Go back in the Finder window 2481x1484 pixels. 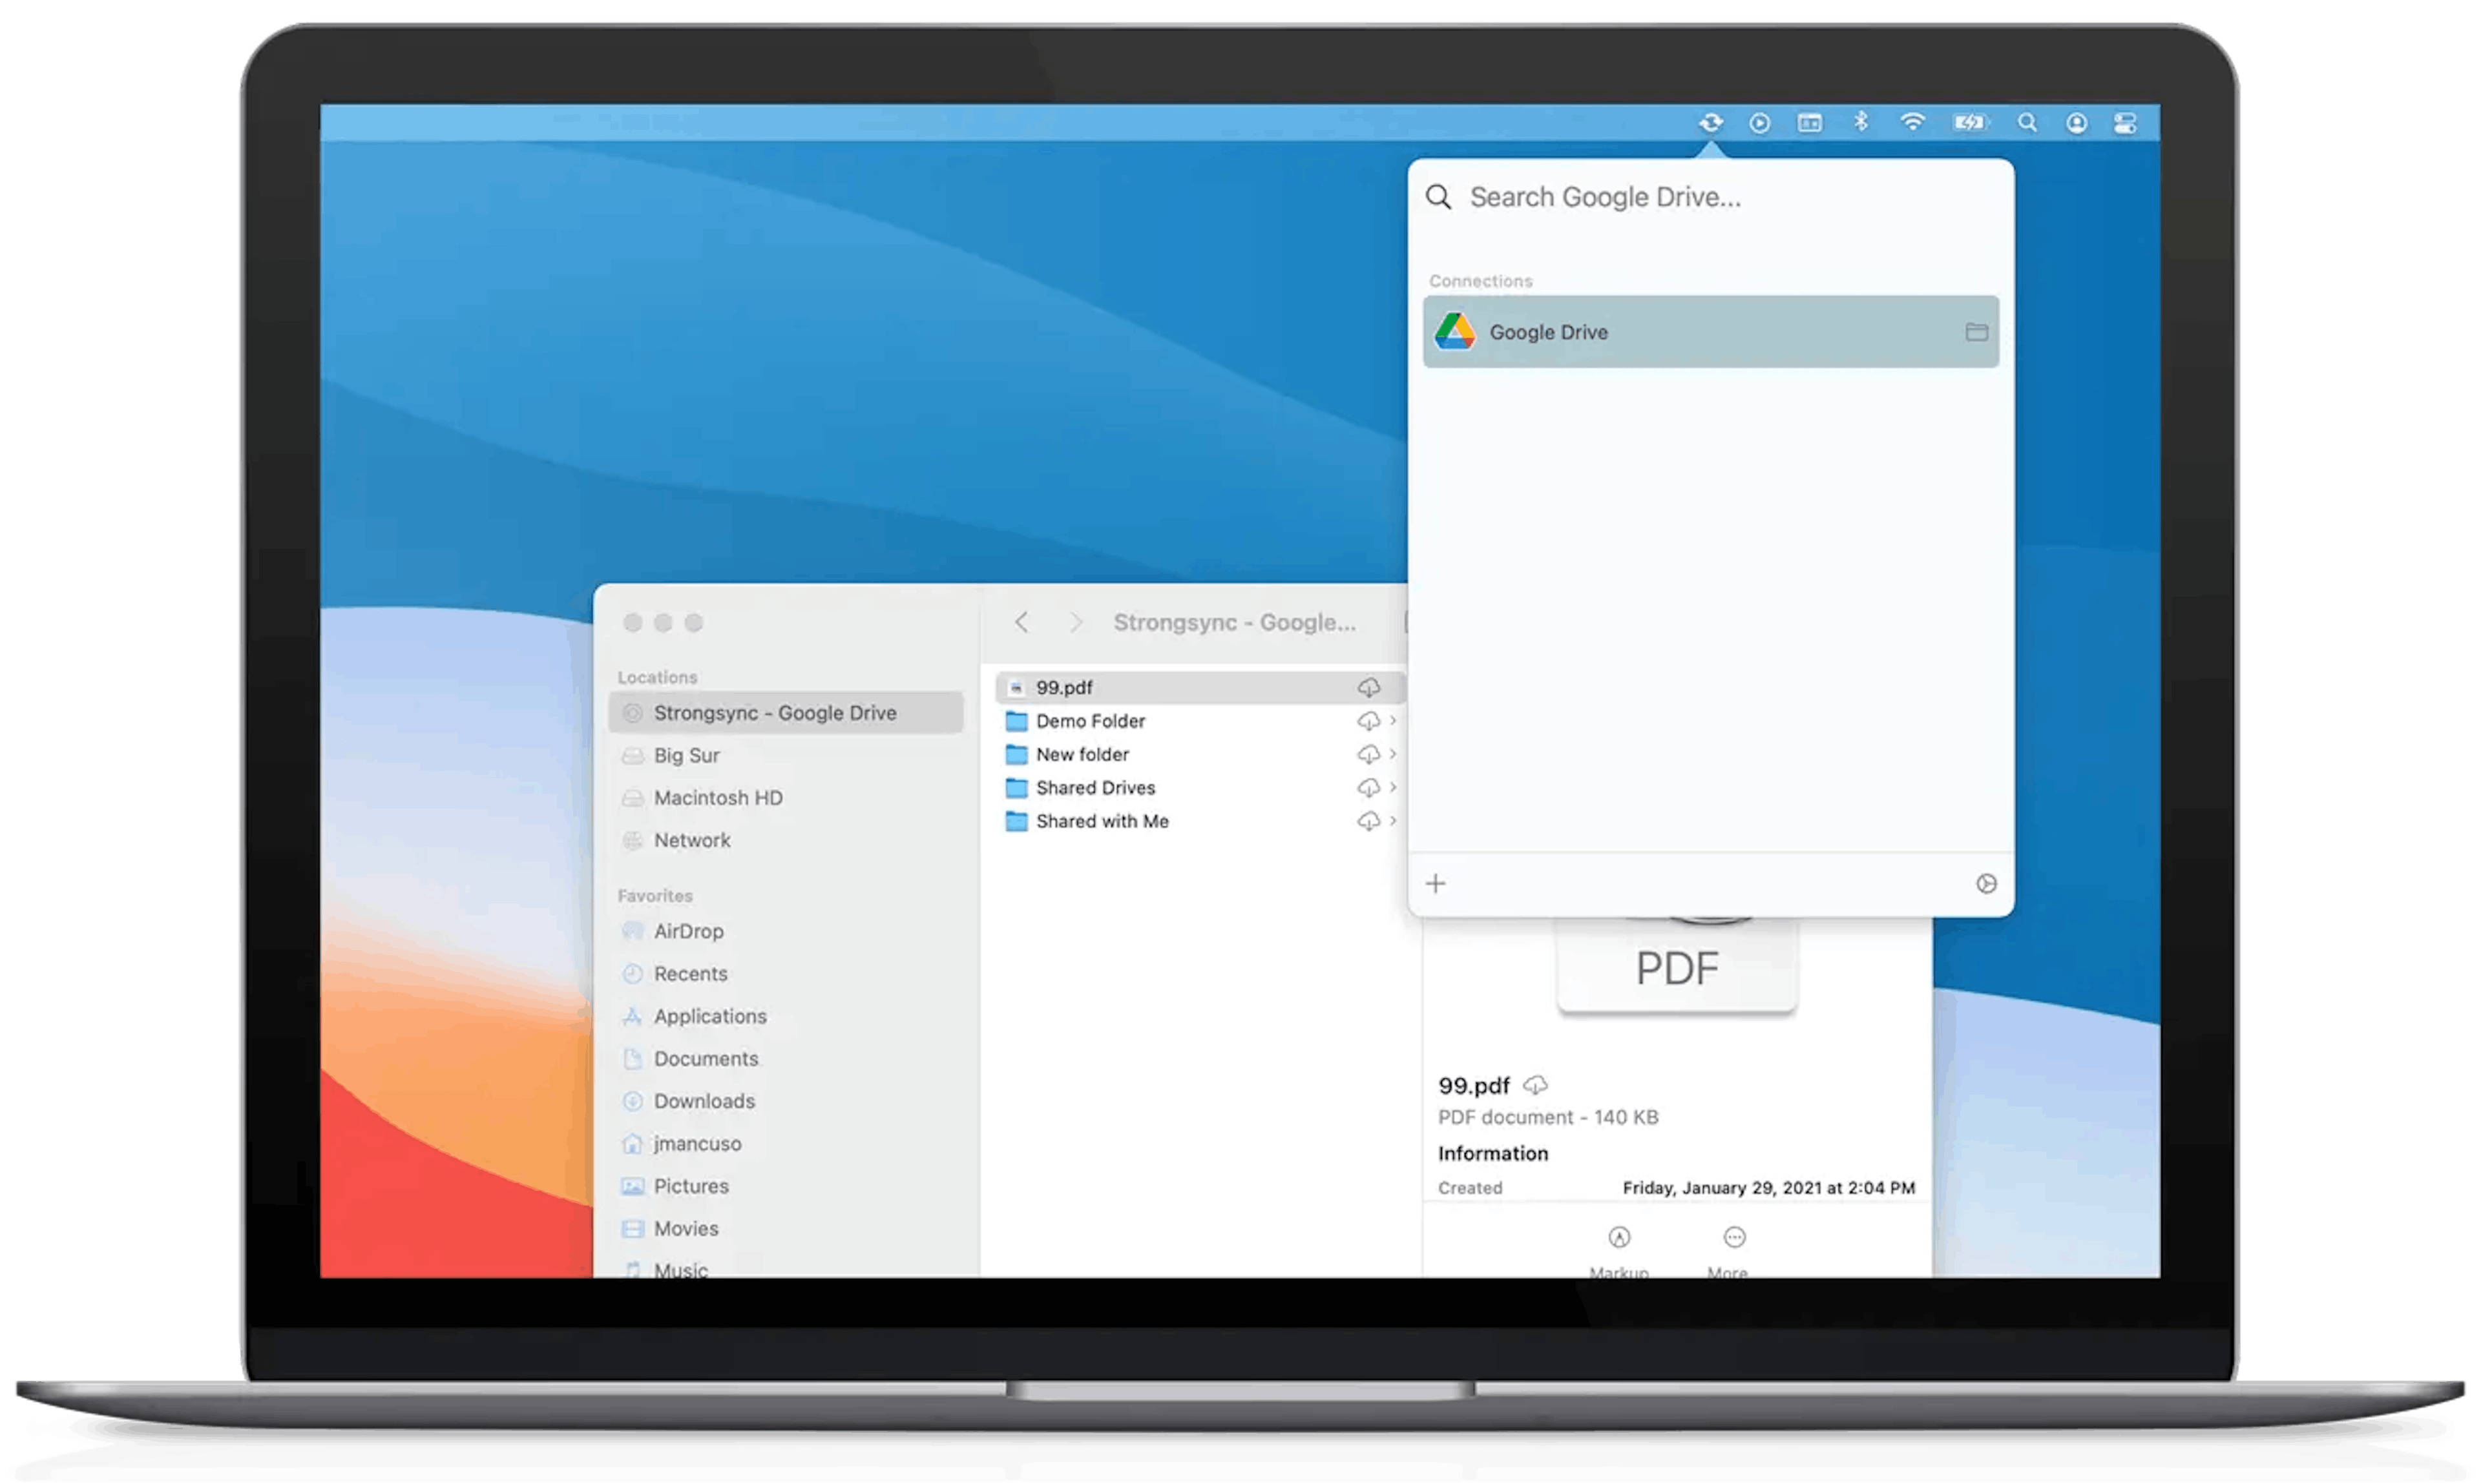coord(1021,622)
